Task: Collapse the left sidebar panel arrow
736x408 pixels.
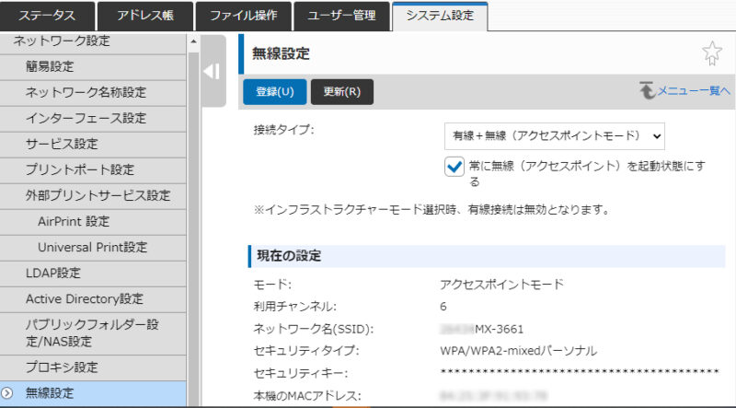Action: point(211,72)
